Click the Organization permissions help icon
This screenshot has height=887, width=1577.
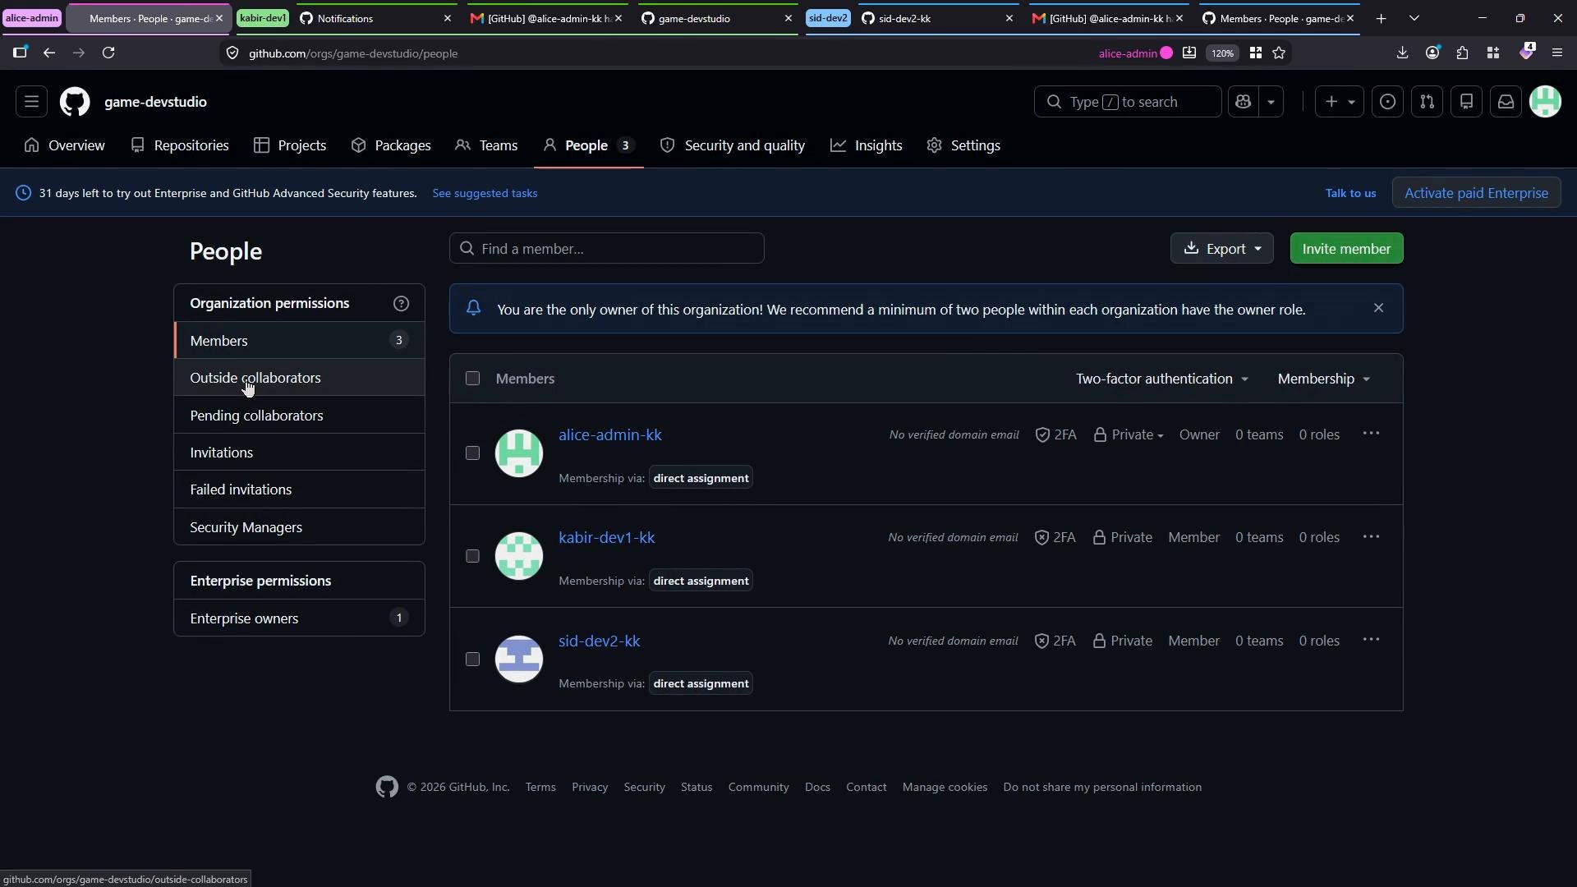pos(401,304)
